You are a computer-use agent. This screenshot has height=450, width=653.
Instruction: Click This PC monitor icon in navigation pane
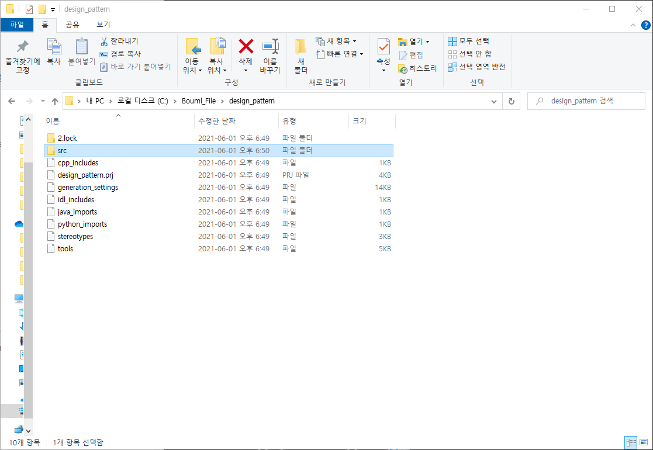(x=19, y=298)
